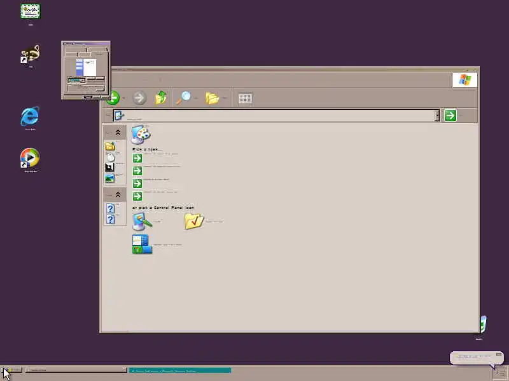Switch to Display Properties taskbar button
The width and height of the screenshot is (509, 381).
76,370
